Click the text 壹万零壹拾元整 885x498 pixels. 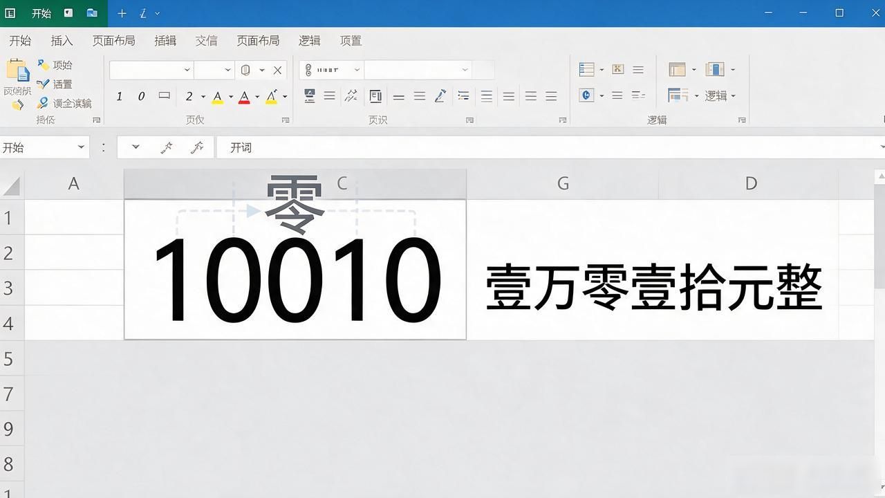click(x=653, y=288)
